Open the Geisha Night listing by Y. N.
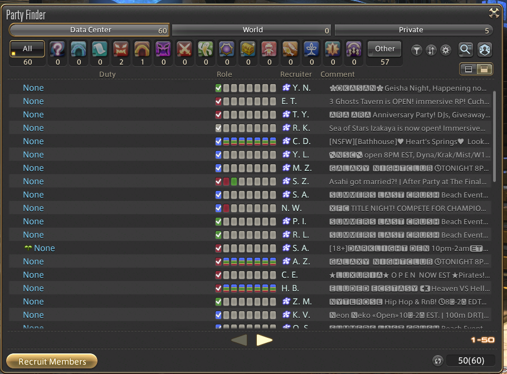Image resolution: width=507 pixels, height=374 pixels. click(x=250, y=88)
